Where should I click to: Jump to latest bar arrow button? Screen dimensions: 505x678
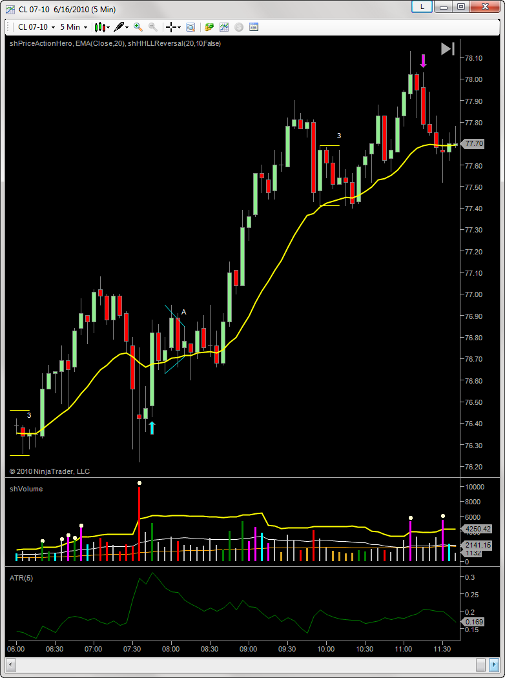448,49
